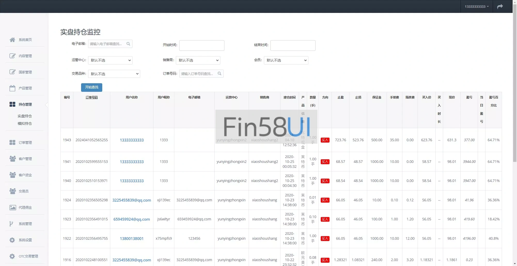Image resolution: width=517 pixels, height=266 pixels.
Task: Click the calendar icon beside 产品管理
Action: tap(12, 88)
